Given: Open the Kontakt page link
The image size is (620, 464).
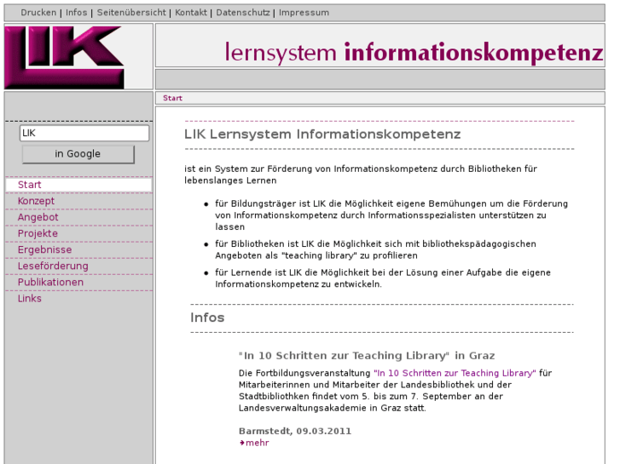Looking at the screenshot, I should click(191, 13).
